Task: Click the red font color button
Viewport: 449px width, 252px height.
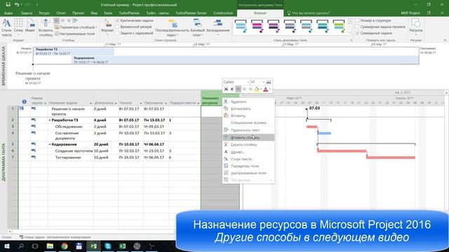Action: tap(265, 89)
